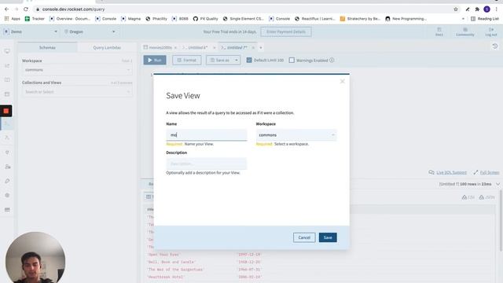Open the browser extensions puzzle icon
The image size is (503, 283).
(x=477, y=9)
